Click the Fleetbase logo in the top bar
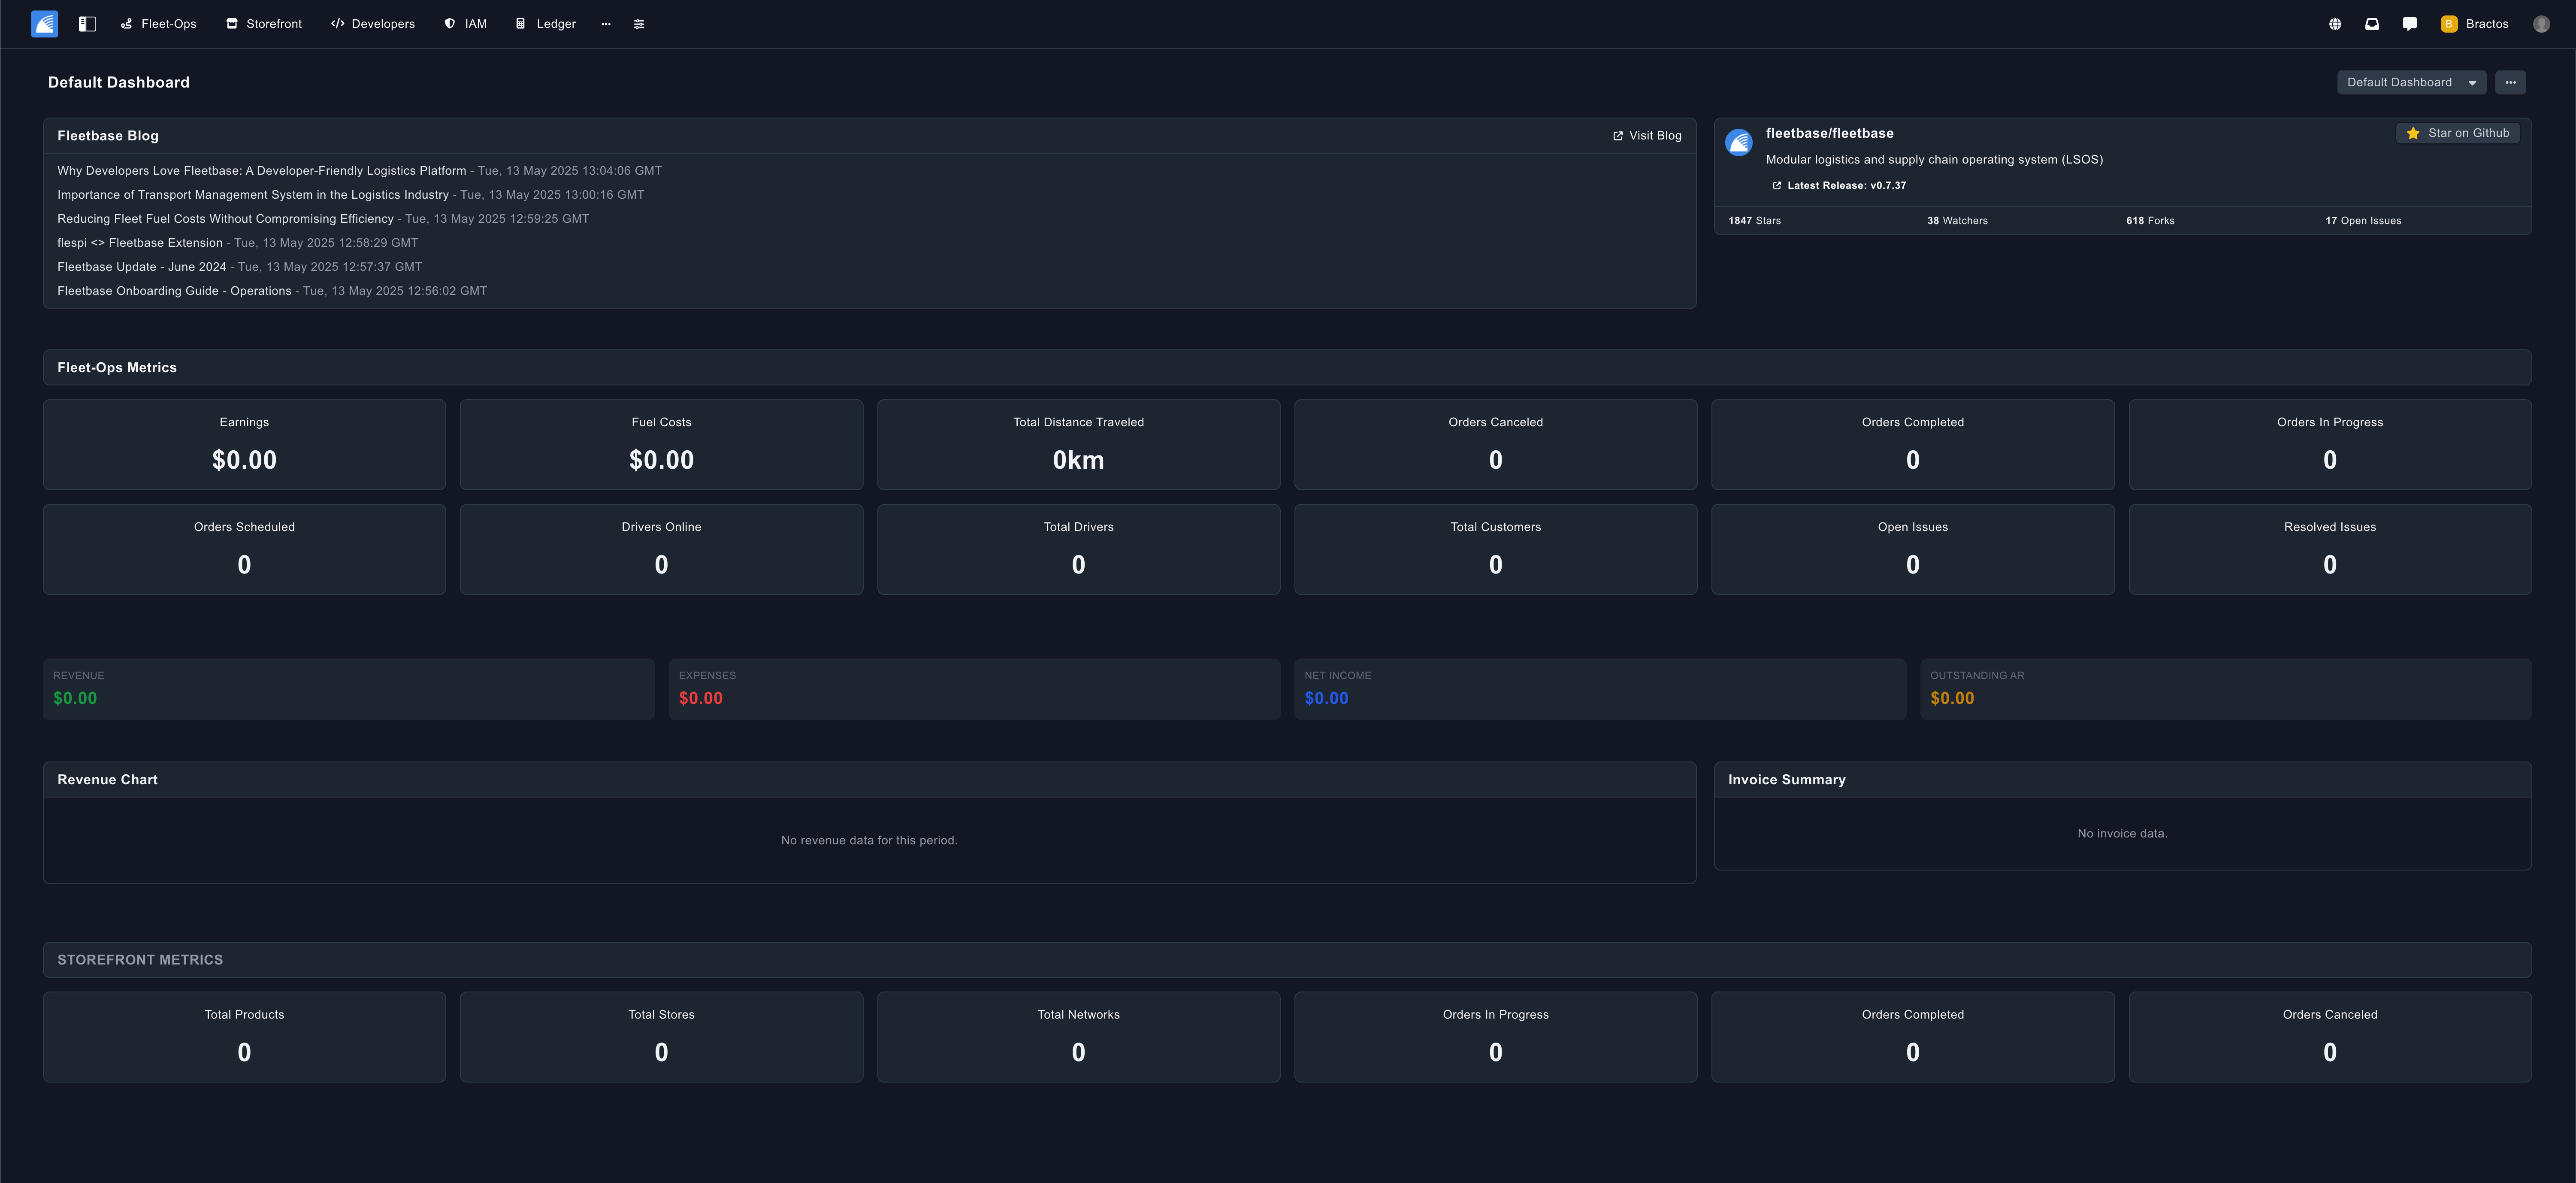 [x=44, y=24]
